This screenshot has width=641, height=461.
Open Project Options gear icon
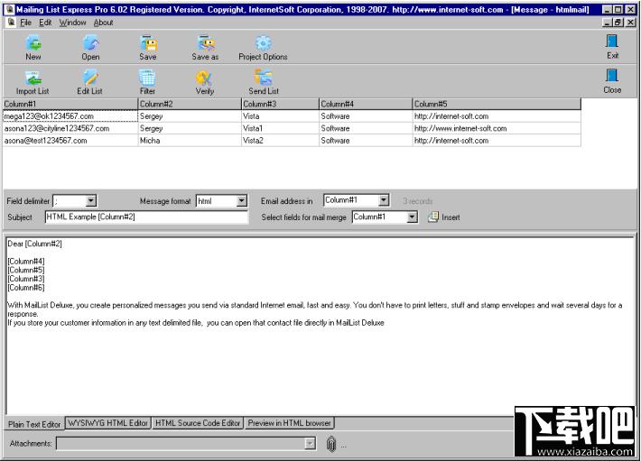pos(263,43)
